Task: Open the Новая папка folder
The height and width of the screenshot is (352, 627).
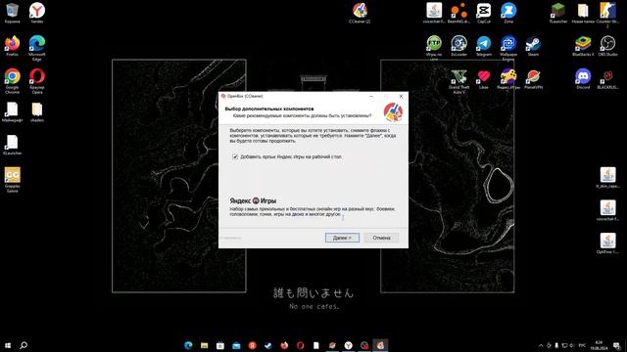Action: (x=583, y=13)
